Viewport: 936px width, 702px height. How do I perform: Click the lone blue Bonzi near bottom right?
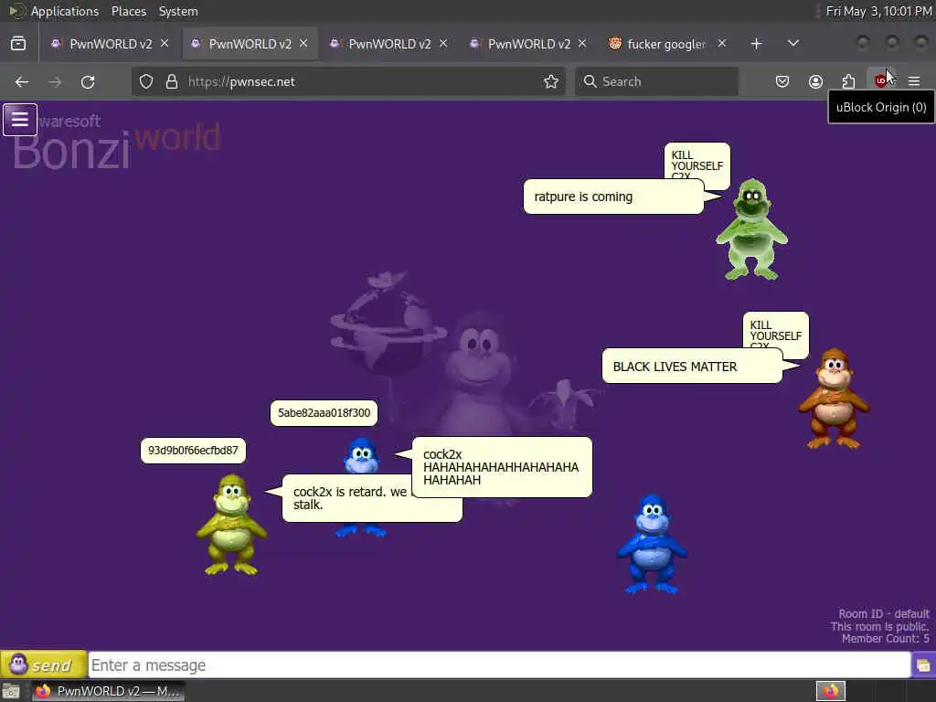[x=652, y=544]
